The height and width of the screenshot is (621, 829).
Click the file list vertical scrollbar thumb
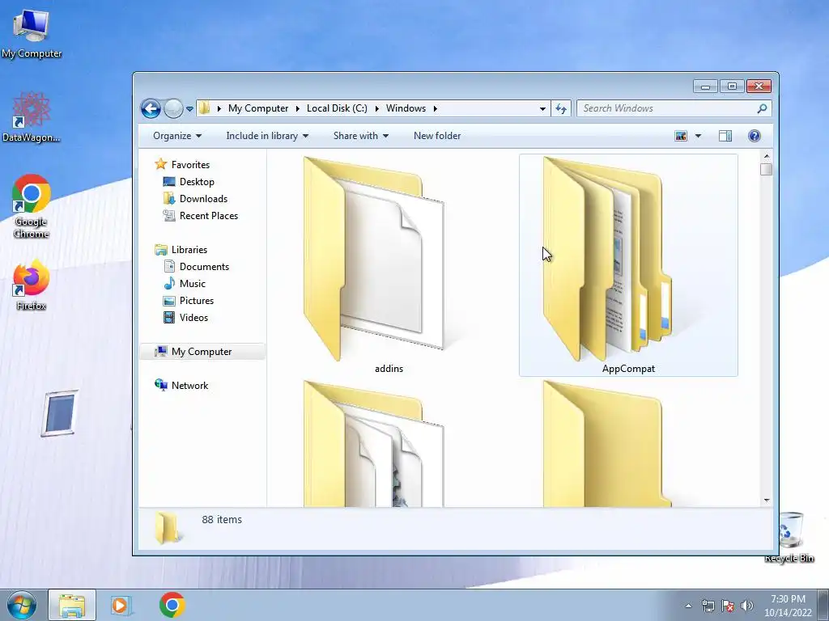pos(766,170)
